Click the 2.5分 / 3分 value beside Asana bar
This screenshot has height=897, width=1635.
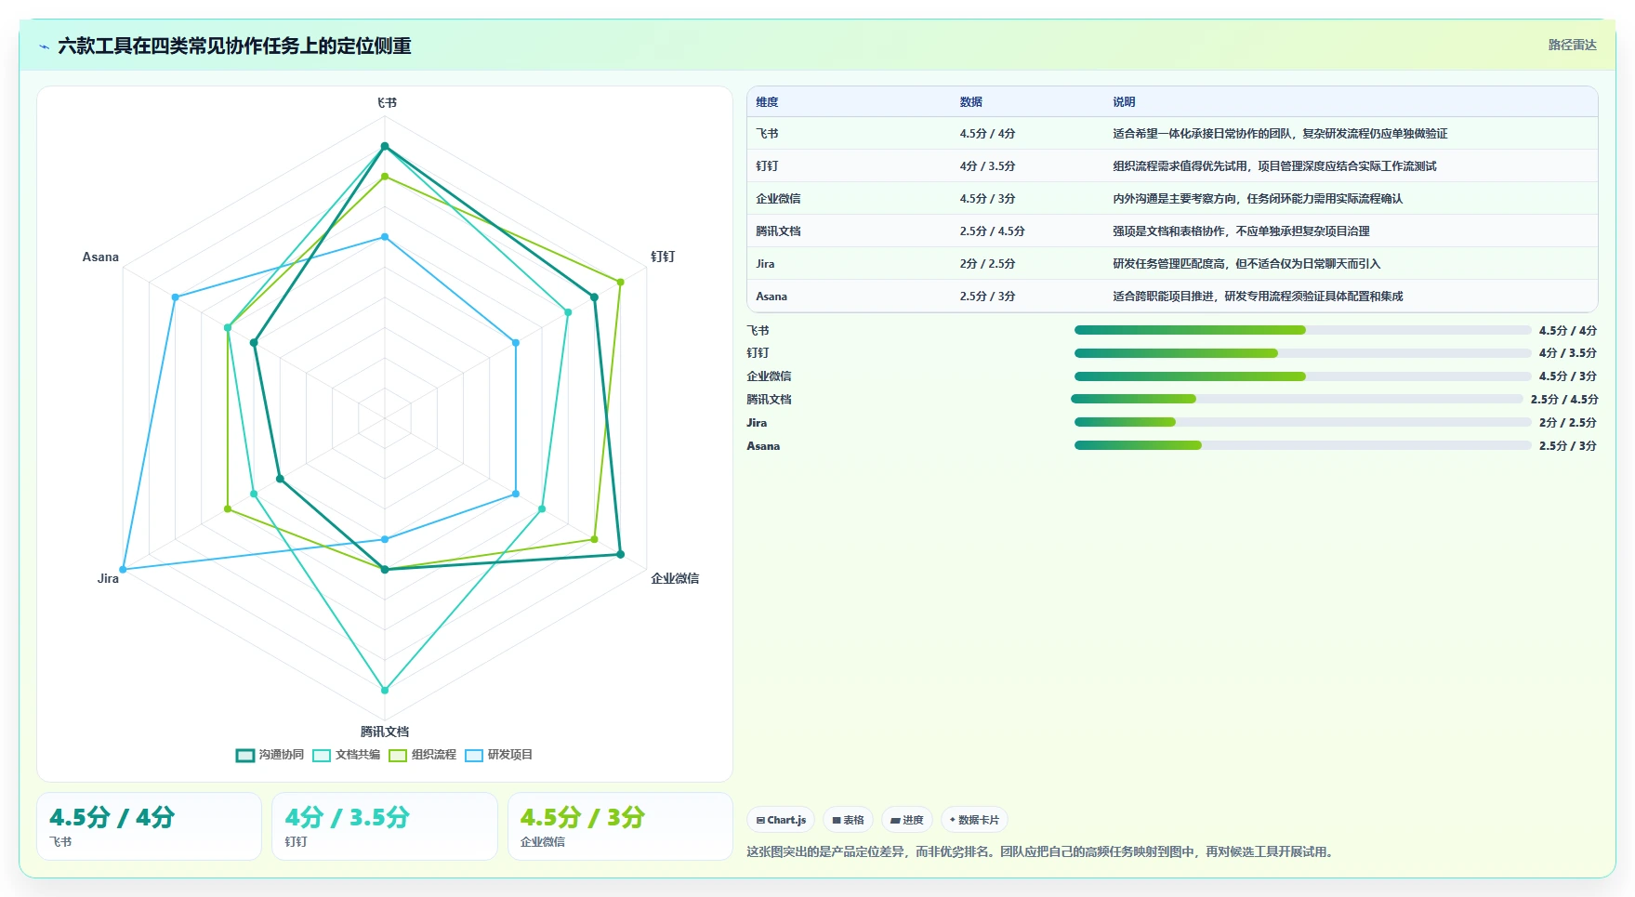pyautogui.click(x=1567, y=445)
